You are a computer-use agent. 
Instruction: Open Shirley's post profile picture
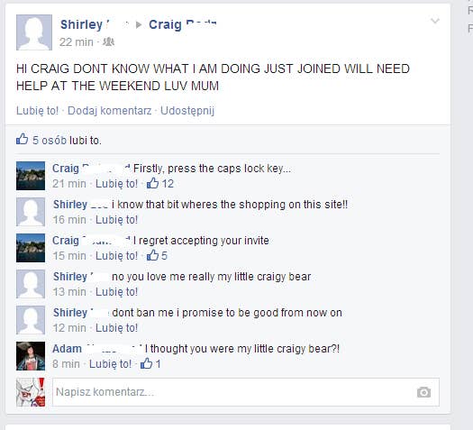34,32
